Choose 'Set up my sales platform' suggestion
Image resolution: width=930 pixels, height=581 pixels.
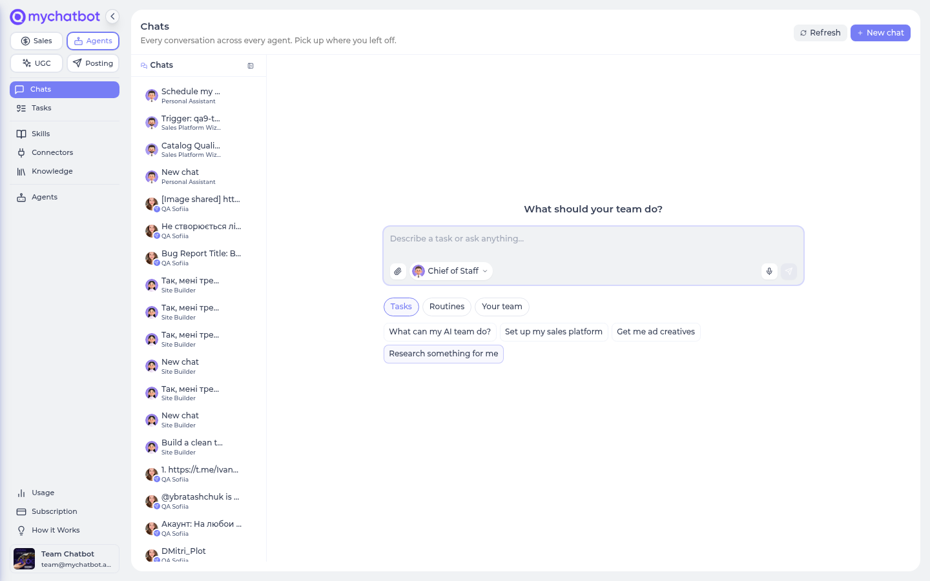(x=553, y=332)
